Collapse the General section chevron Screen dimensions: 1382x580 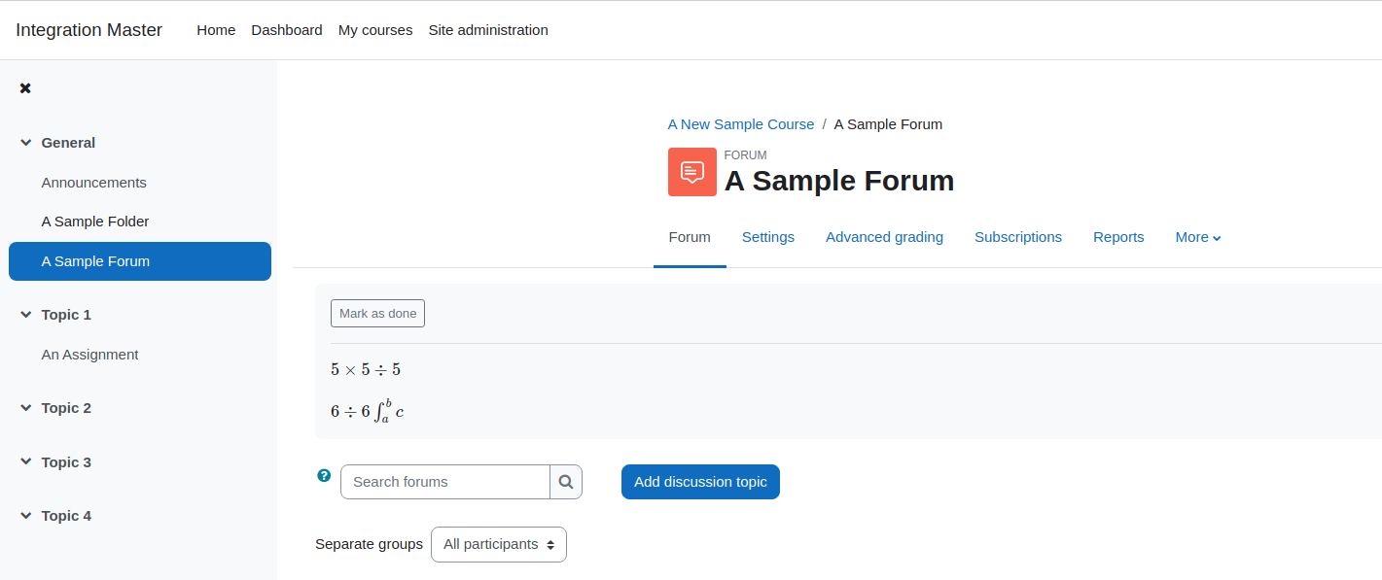pyautogui.click(x=26, y=143)
